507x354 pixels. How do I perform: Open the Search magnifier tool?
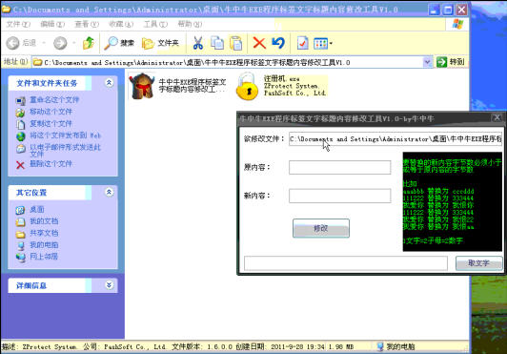pos(119,43)
